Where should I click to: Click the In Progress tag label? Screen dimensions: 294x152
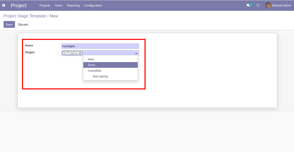click(x=71, y=53)
